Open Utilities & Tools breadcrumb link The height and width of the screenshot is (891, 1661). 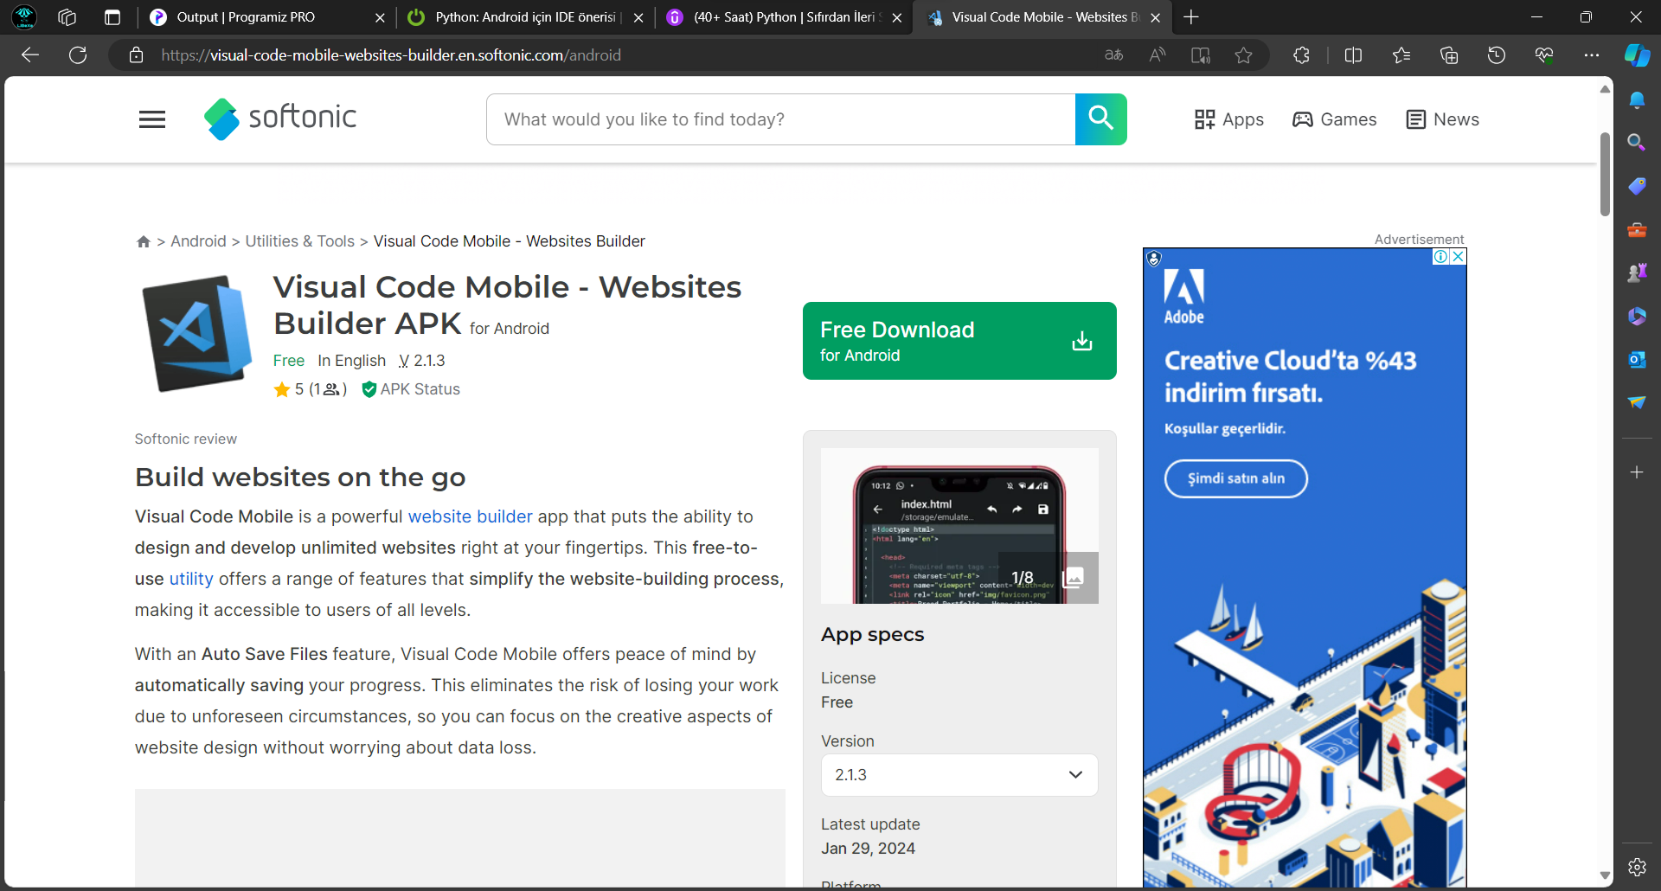[x=299, y=241]
